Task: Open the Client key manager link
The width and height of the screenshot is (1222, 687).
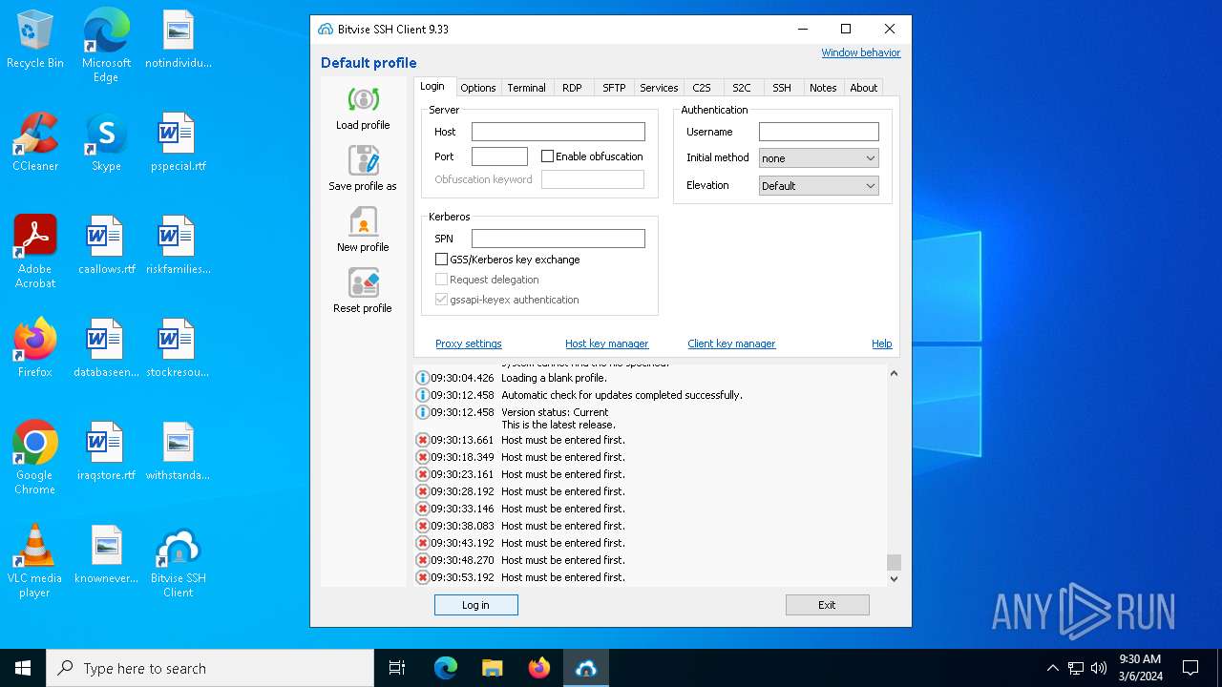Action: point(731,343)
